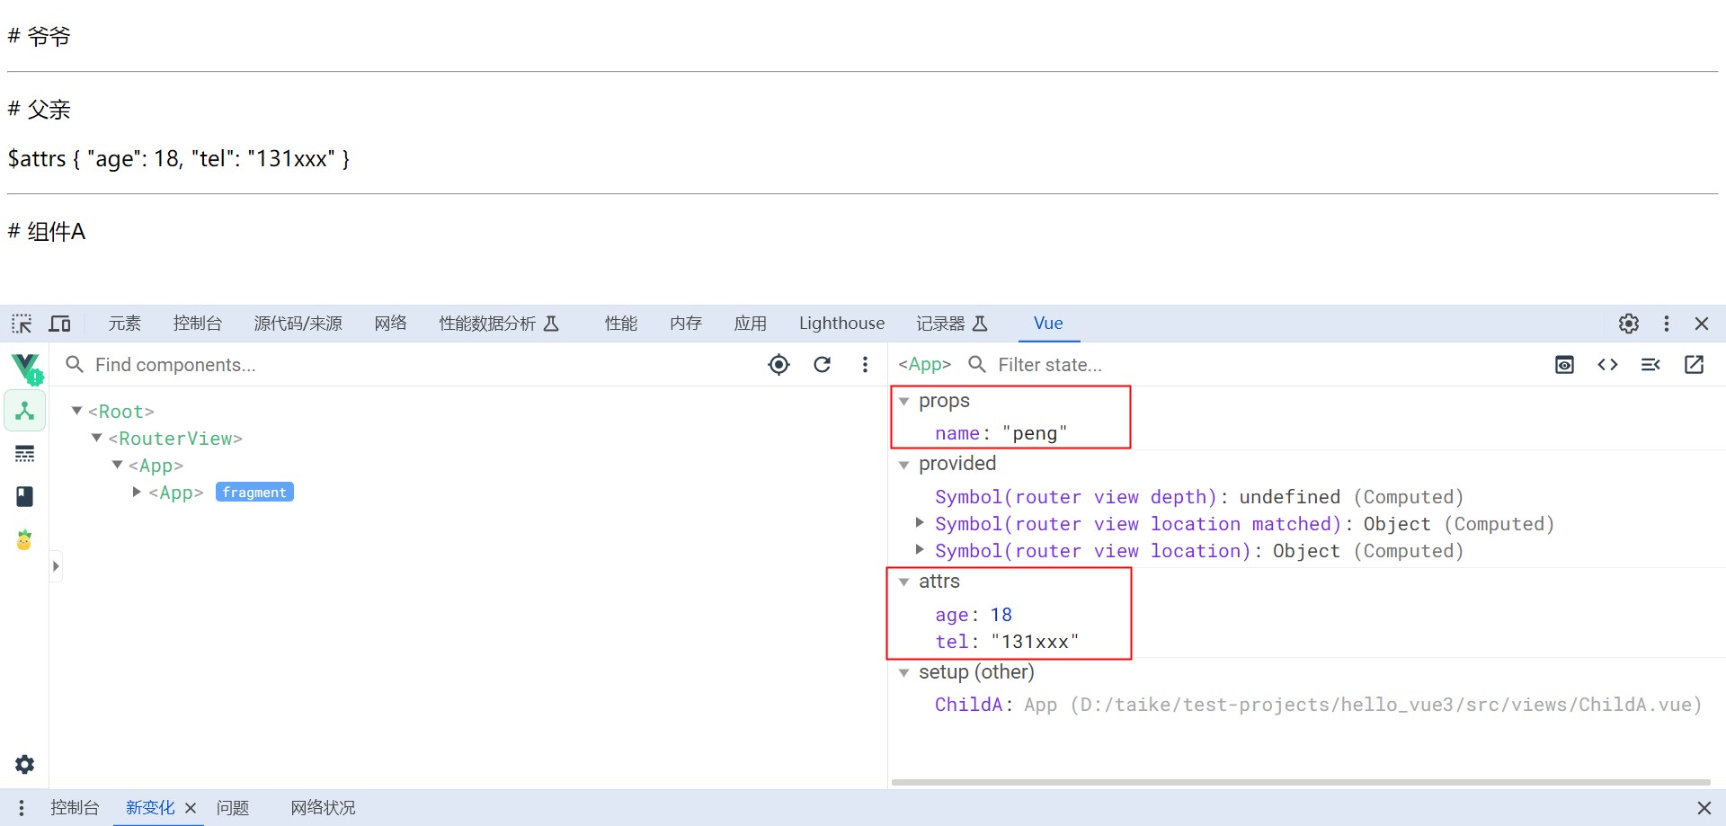
Task: Close the 新变化 drawer tab
Action: (x=191, y=808)
